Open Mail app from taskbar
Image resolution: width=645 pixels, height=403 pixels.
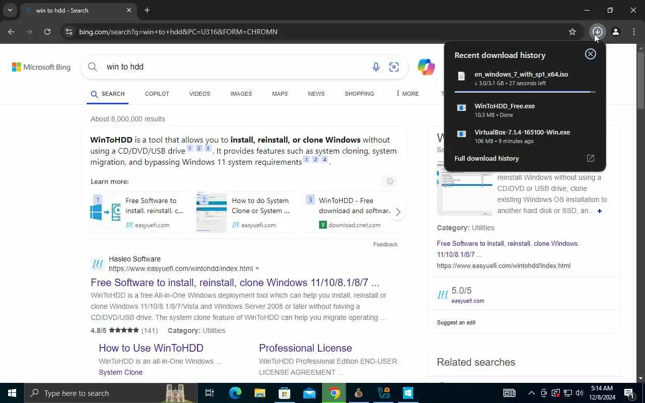click(309, 393)
